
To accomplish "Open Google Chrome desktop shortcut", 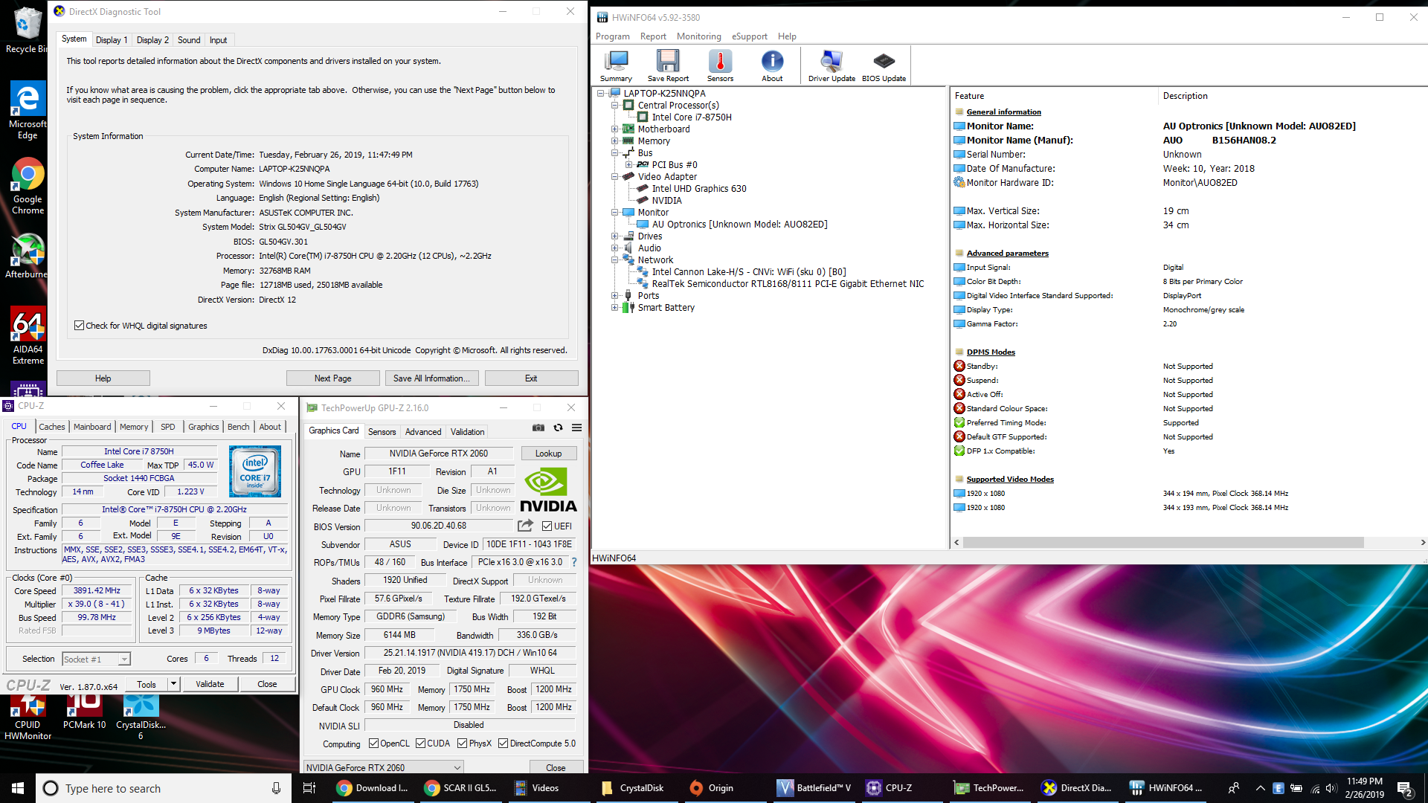I will [28, 186].
